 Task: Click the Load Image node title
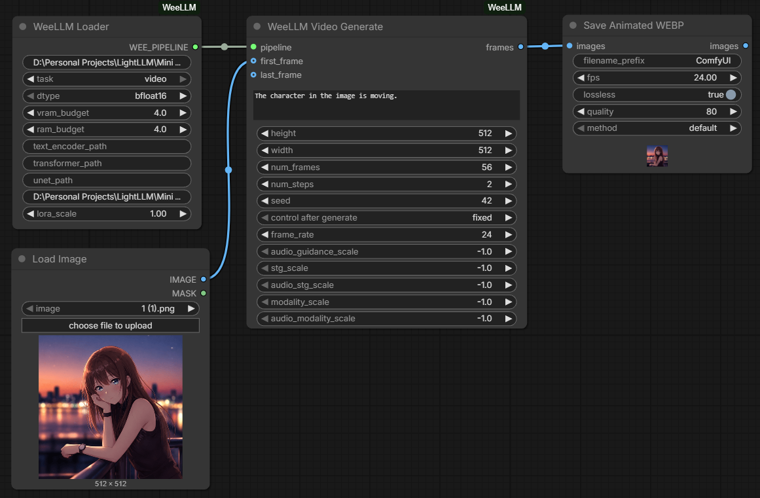click(x=60, y=258)
